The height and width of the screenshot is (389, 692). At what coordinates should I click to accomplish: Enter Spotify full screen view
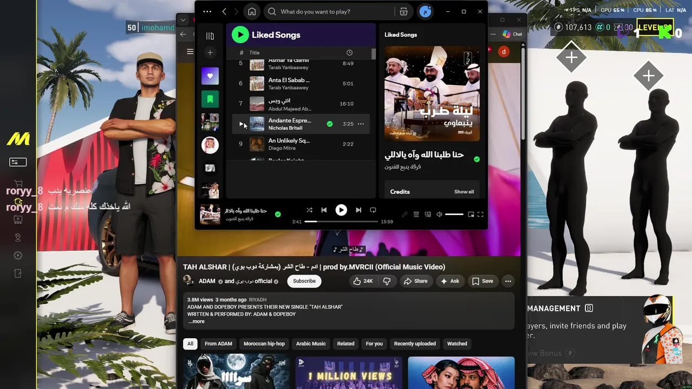pos(480,214)
